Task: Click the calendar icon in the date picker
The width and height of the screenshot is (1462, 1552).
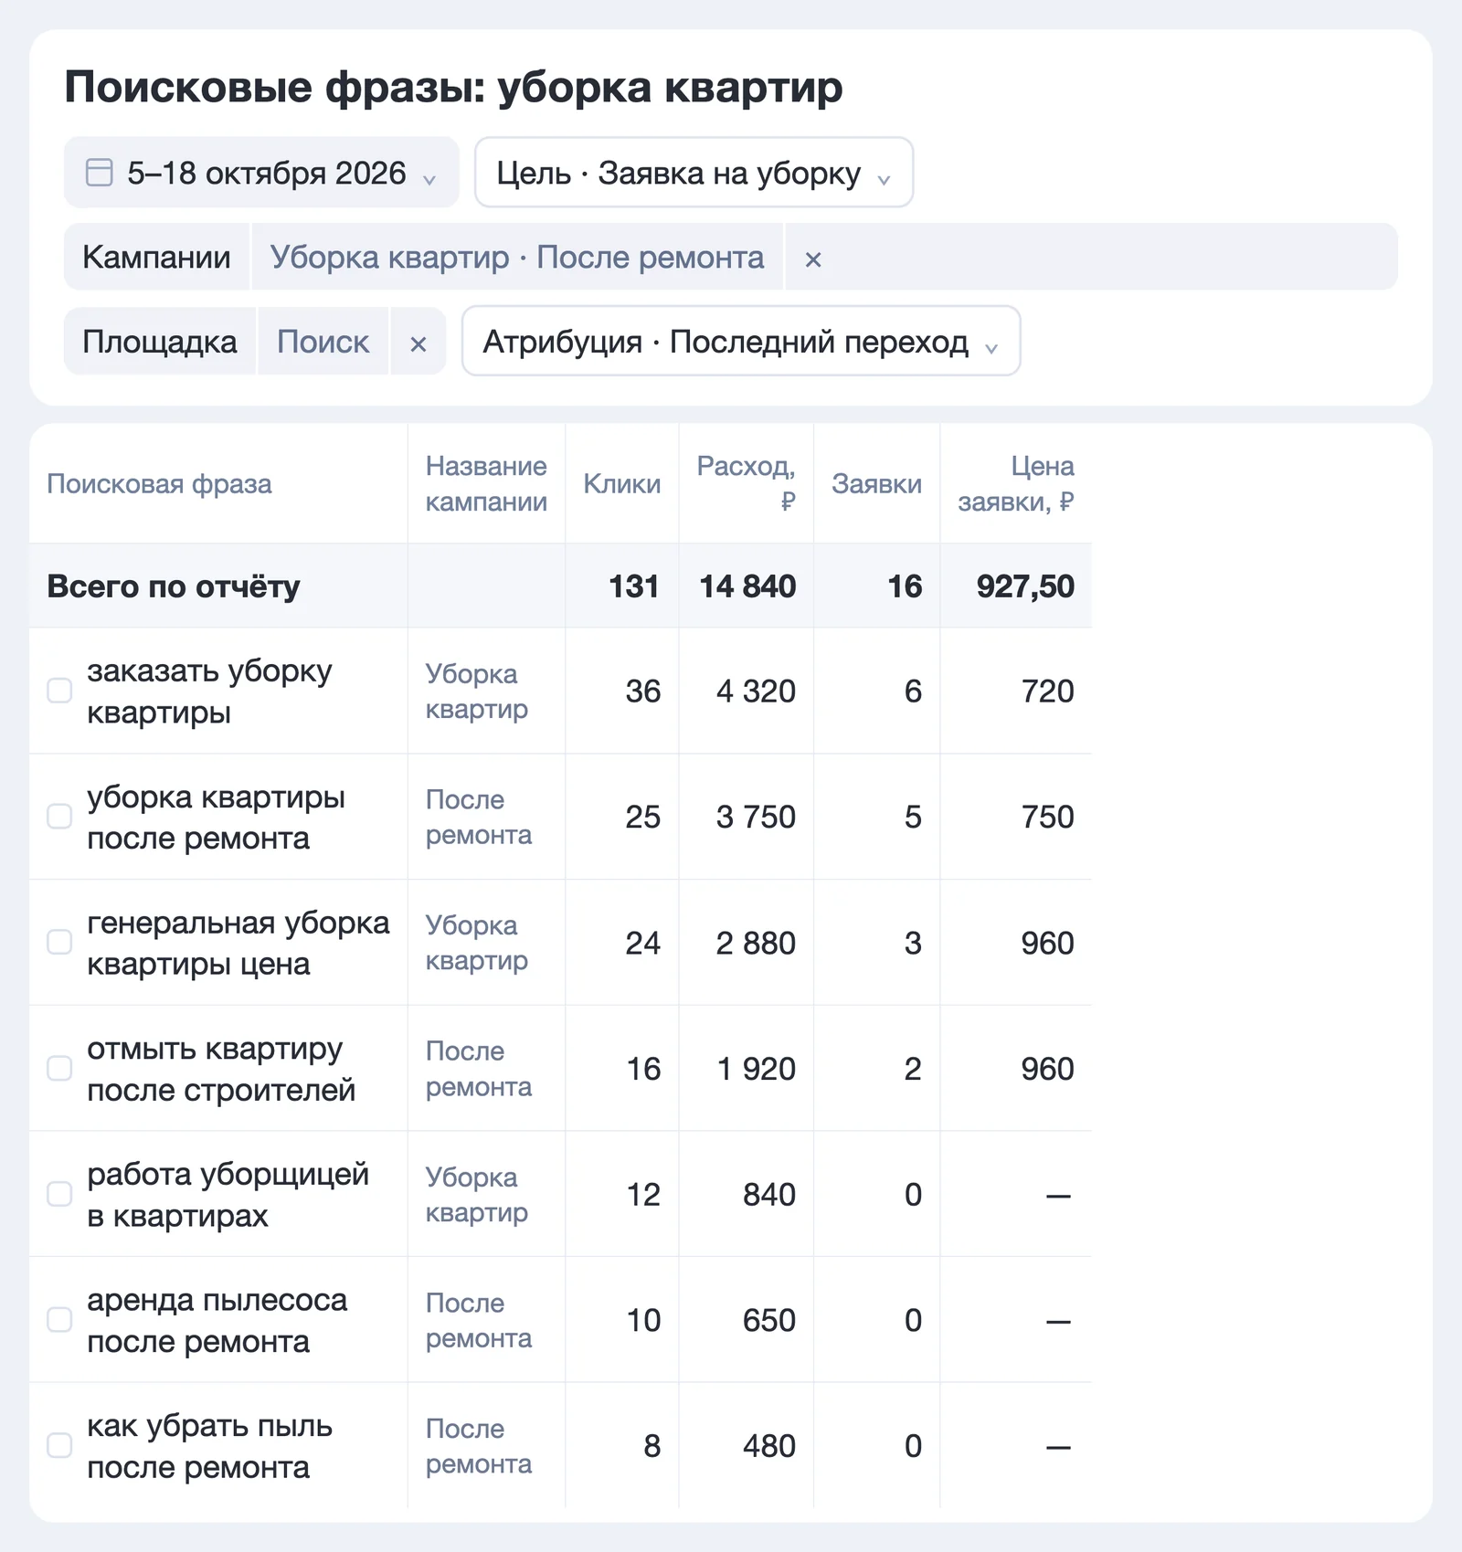Action: pyautogui.click(x=99, y=173)
